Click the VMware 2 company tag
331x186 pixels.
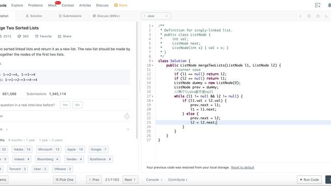point(63,169)
